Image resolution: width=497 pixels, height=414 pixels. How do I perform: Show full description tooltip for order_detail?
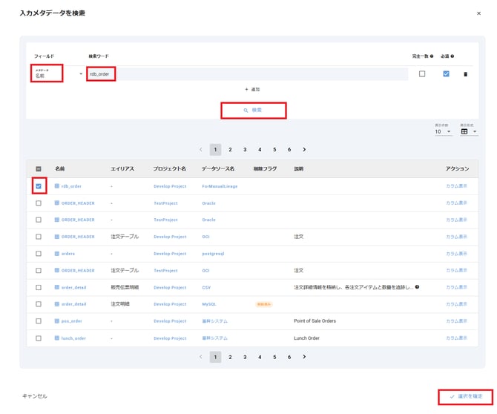coord(418,287)
